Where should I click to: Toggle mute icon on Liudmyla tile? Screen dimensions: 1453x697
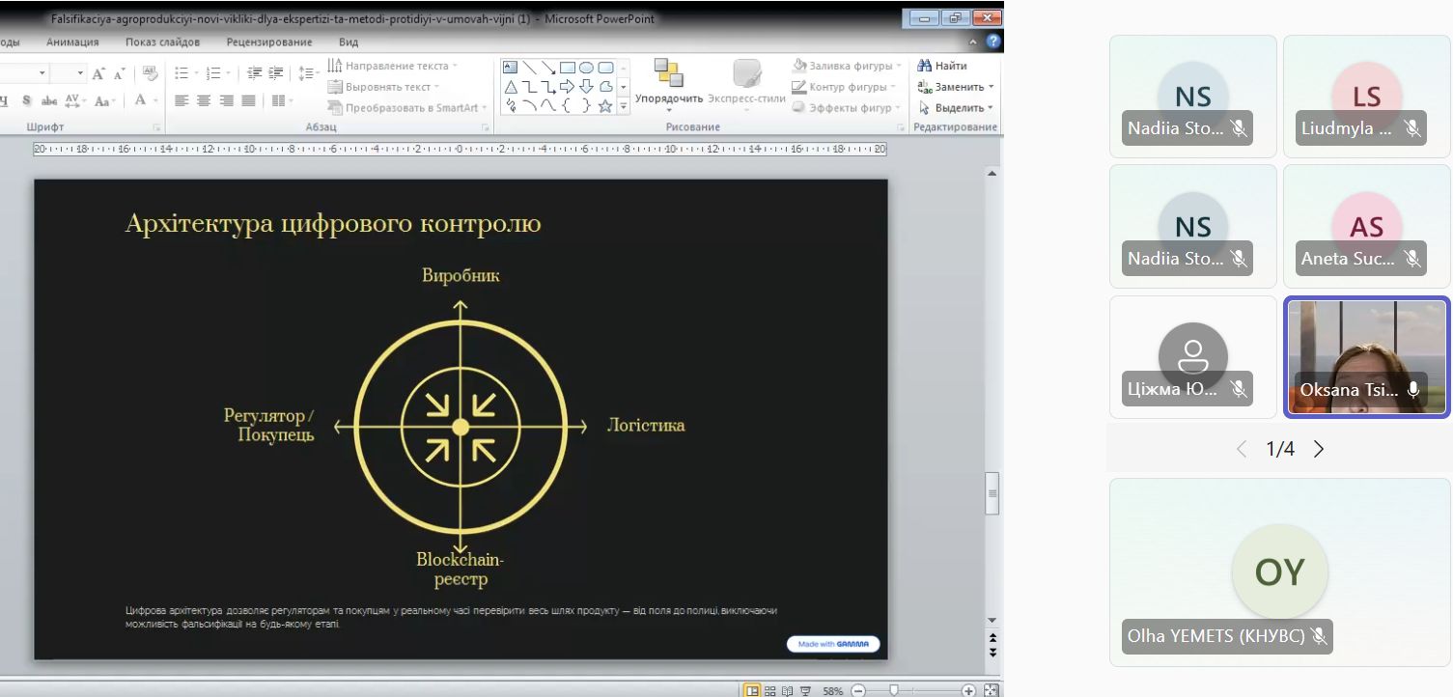(1411, 128)
